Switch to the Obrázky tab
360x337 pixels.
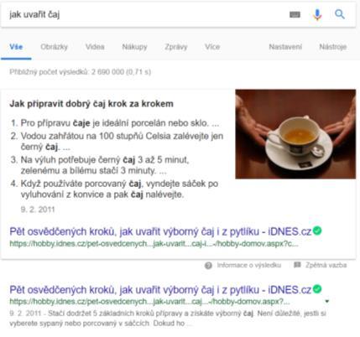(x=54, y=47)
